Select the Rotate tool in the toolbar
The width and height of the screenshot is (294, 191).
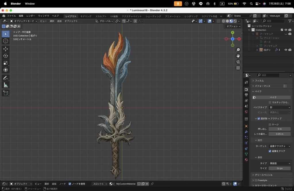tap(5, 56)
